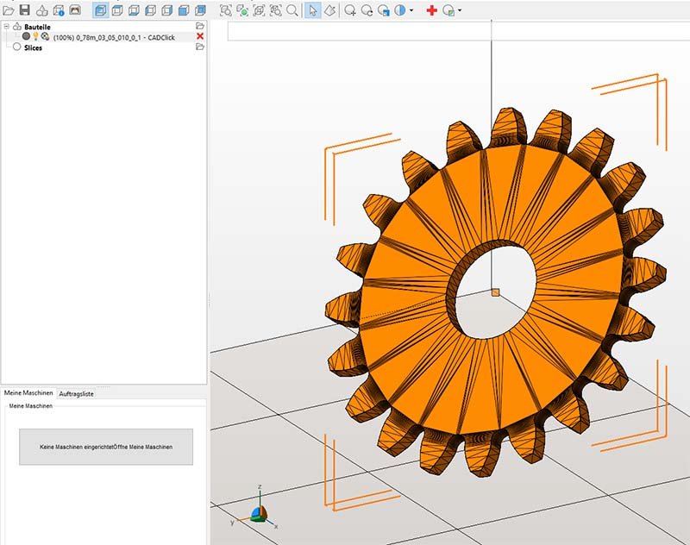Click the Öffne Meine Maschinen button
Screen dimensions: 690x545
click(106, 447)
